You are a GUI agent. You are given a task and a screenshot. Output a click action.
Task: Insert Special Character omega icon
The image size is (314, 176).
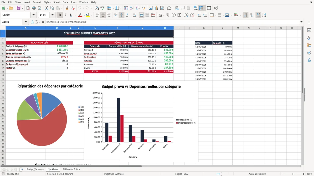(x=169, y=8)
